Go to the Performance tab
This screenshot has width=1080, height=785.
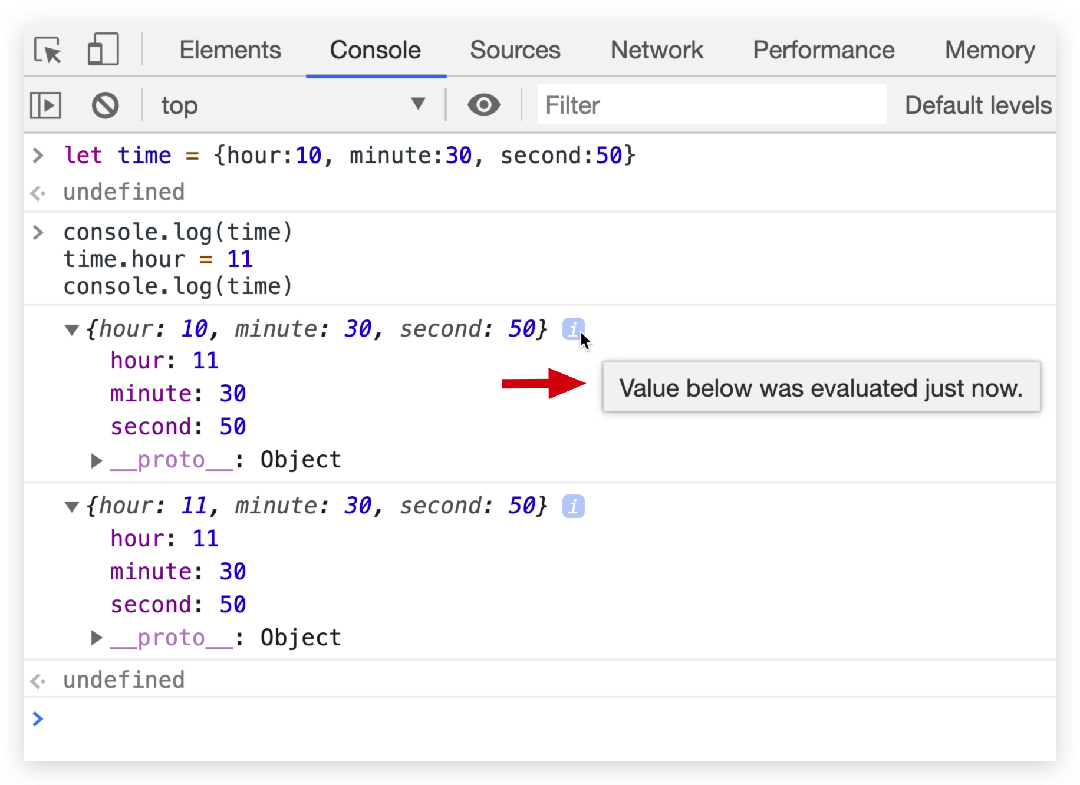824,50
